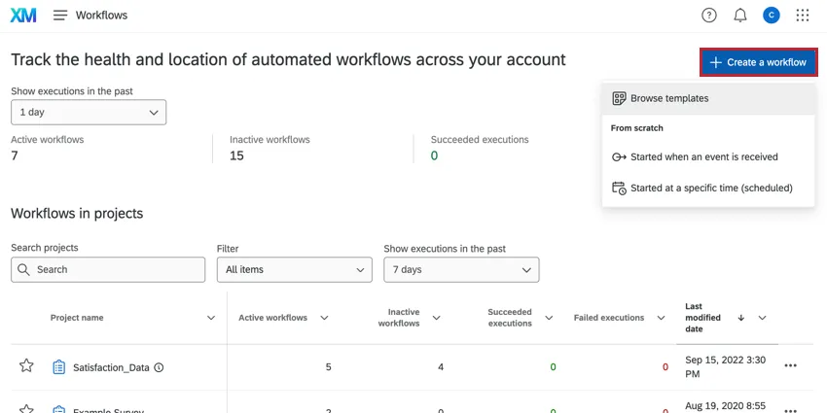Open the Satisfaction_Data row options menu
The image size is (827, 413).
(790, 366)
